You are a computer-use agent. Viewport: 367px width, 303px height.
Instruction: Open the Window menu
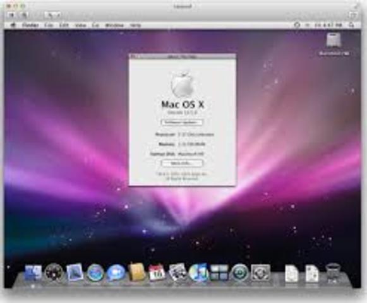click(x=114, y=25)
